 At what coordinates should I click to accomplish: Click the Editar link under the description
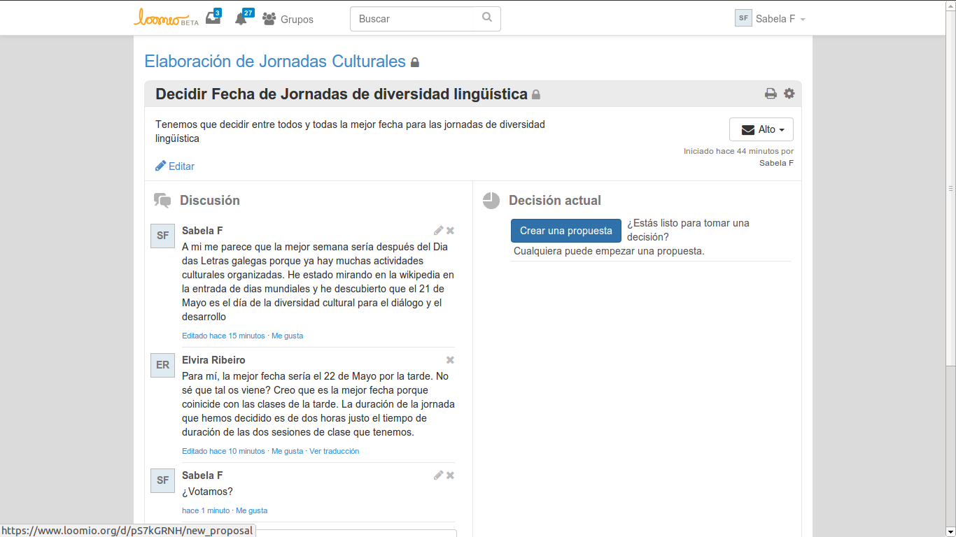click(175, 166)
